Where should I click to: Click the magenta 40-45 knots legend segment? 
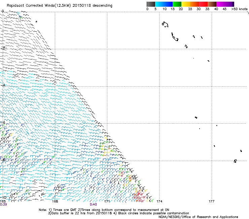pyautogui.click(x=221, y=4)
